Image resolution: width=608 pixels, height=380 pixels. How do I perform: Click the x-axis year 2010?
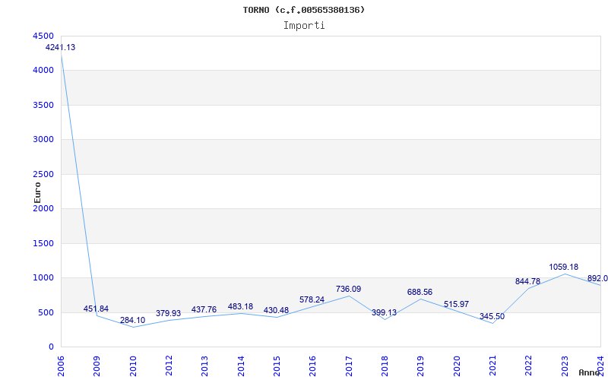[x=132, y=366]
